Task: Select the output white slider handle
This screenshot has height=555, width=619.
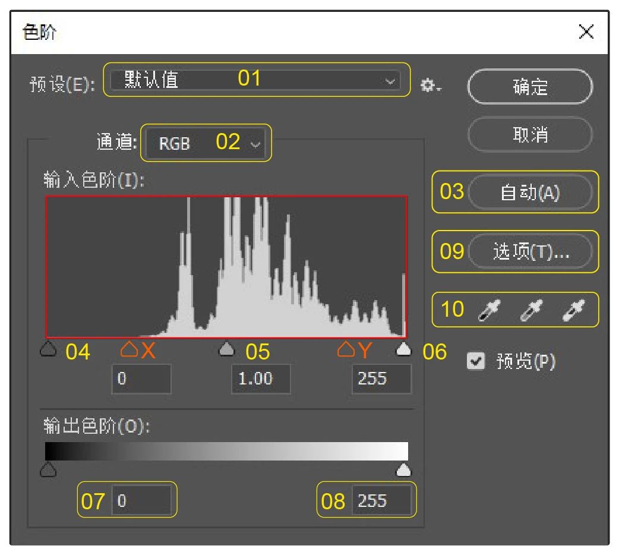Action: (x=403, y=469)
